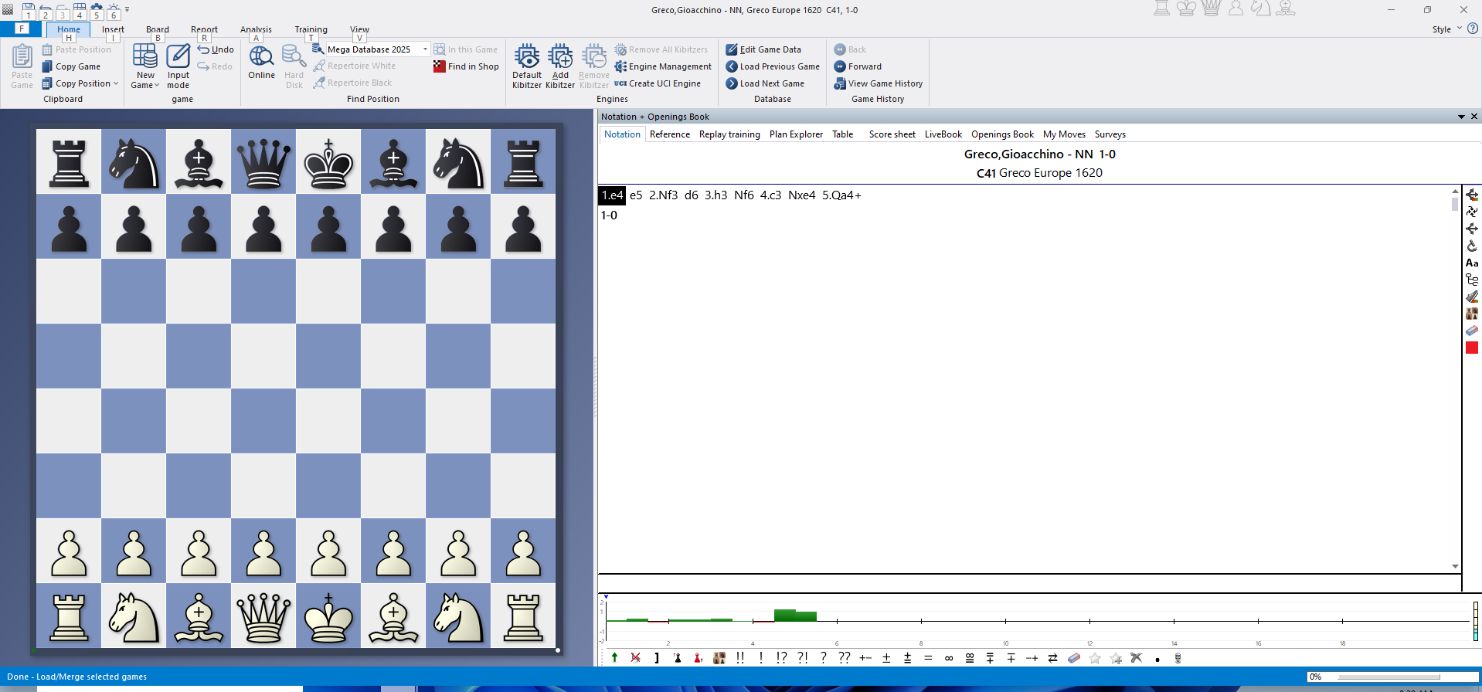The width and height of the screenshot is (1482, 692).
Task: Open the Notation pane dropdown arrow
Action: (x=1461, y=117)
